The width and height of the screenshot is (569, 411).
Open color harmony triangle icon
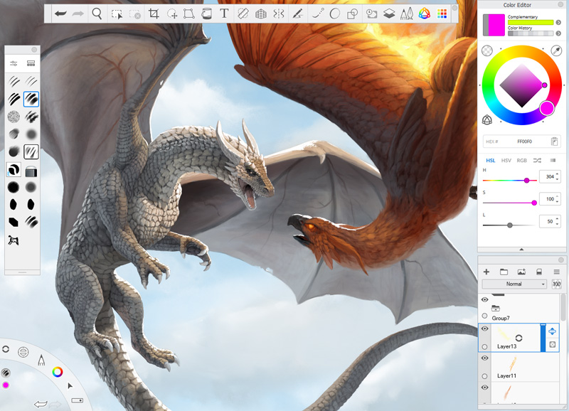pos(487,119)
